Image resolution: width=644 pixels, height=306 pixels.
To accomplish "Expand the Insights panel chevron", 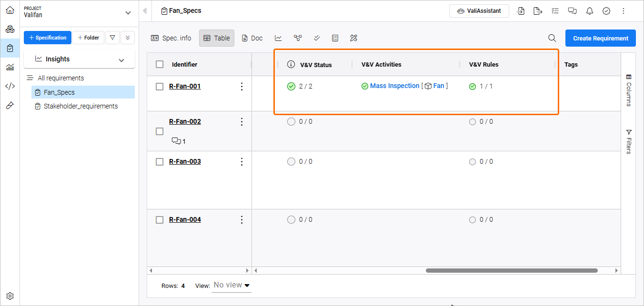I will 121,60.
